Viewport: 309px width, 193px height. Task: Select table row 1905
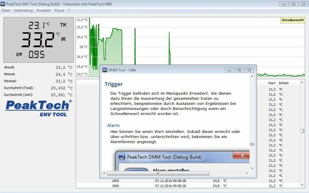pos(188,181)
